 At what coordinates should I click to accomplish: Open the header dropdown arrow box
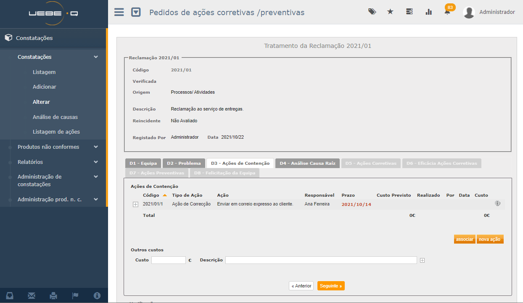(x=136, y=12)
